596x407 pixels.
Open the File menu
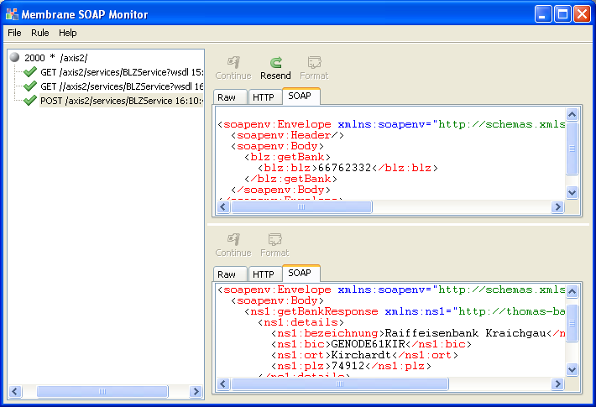[x=14, y=33]
